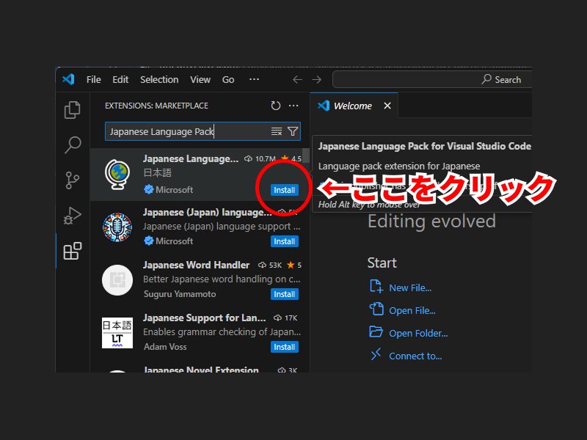Click the Open File... link

tap(412, 310)
